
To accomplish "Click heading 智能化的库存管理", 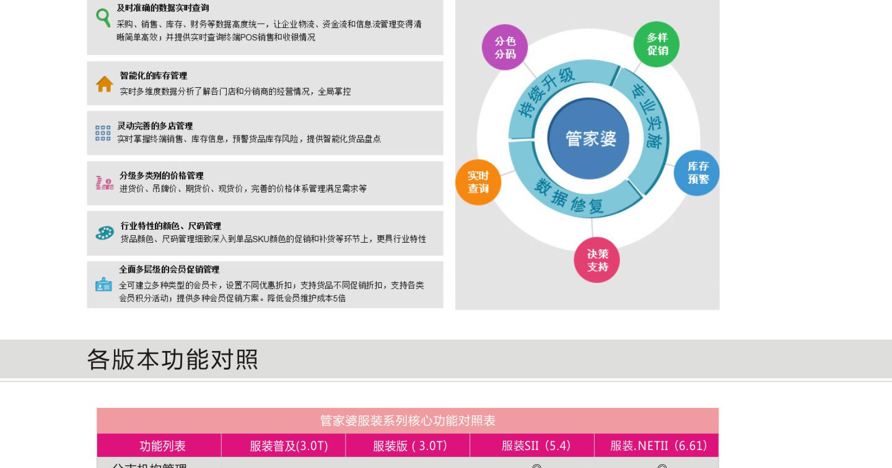I will pyautogui.click(x=154, y=76).
